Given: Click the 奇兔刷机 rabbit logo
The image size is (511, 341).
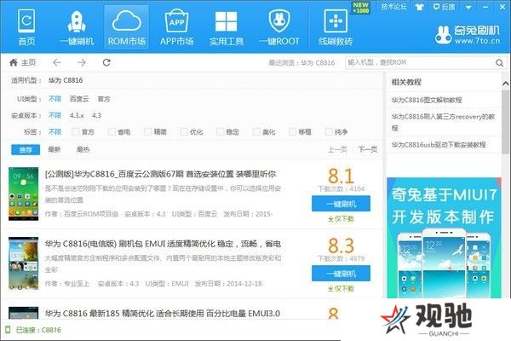Looking at the screenshot, I should (x=443, y=35).
